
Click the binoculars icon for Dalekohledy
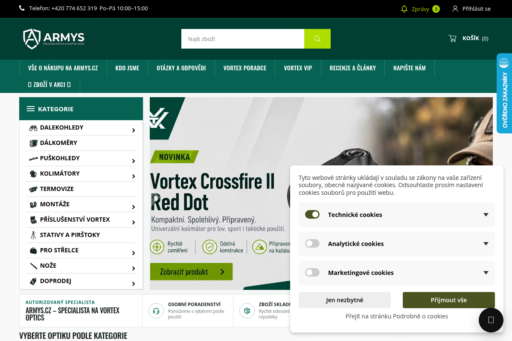(x=33, y=128)
